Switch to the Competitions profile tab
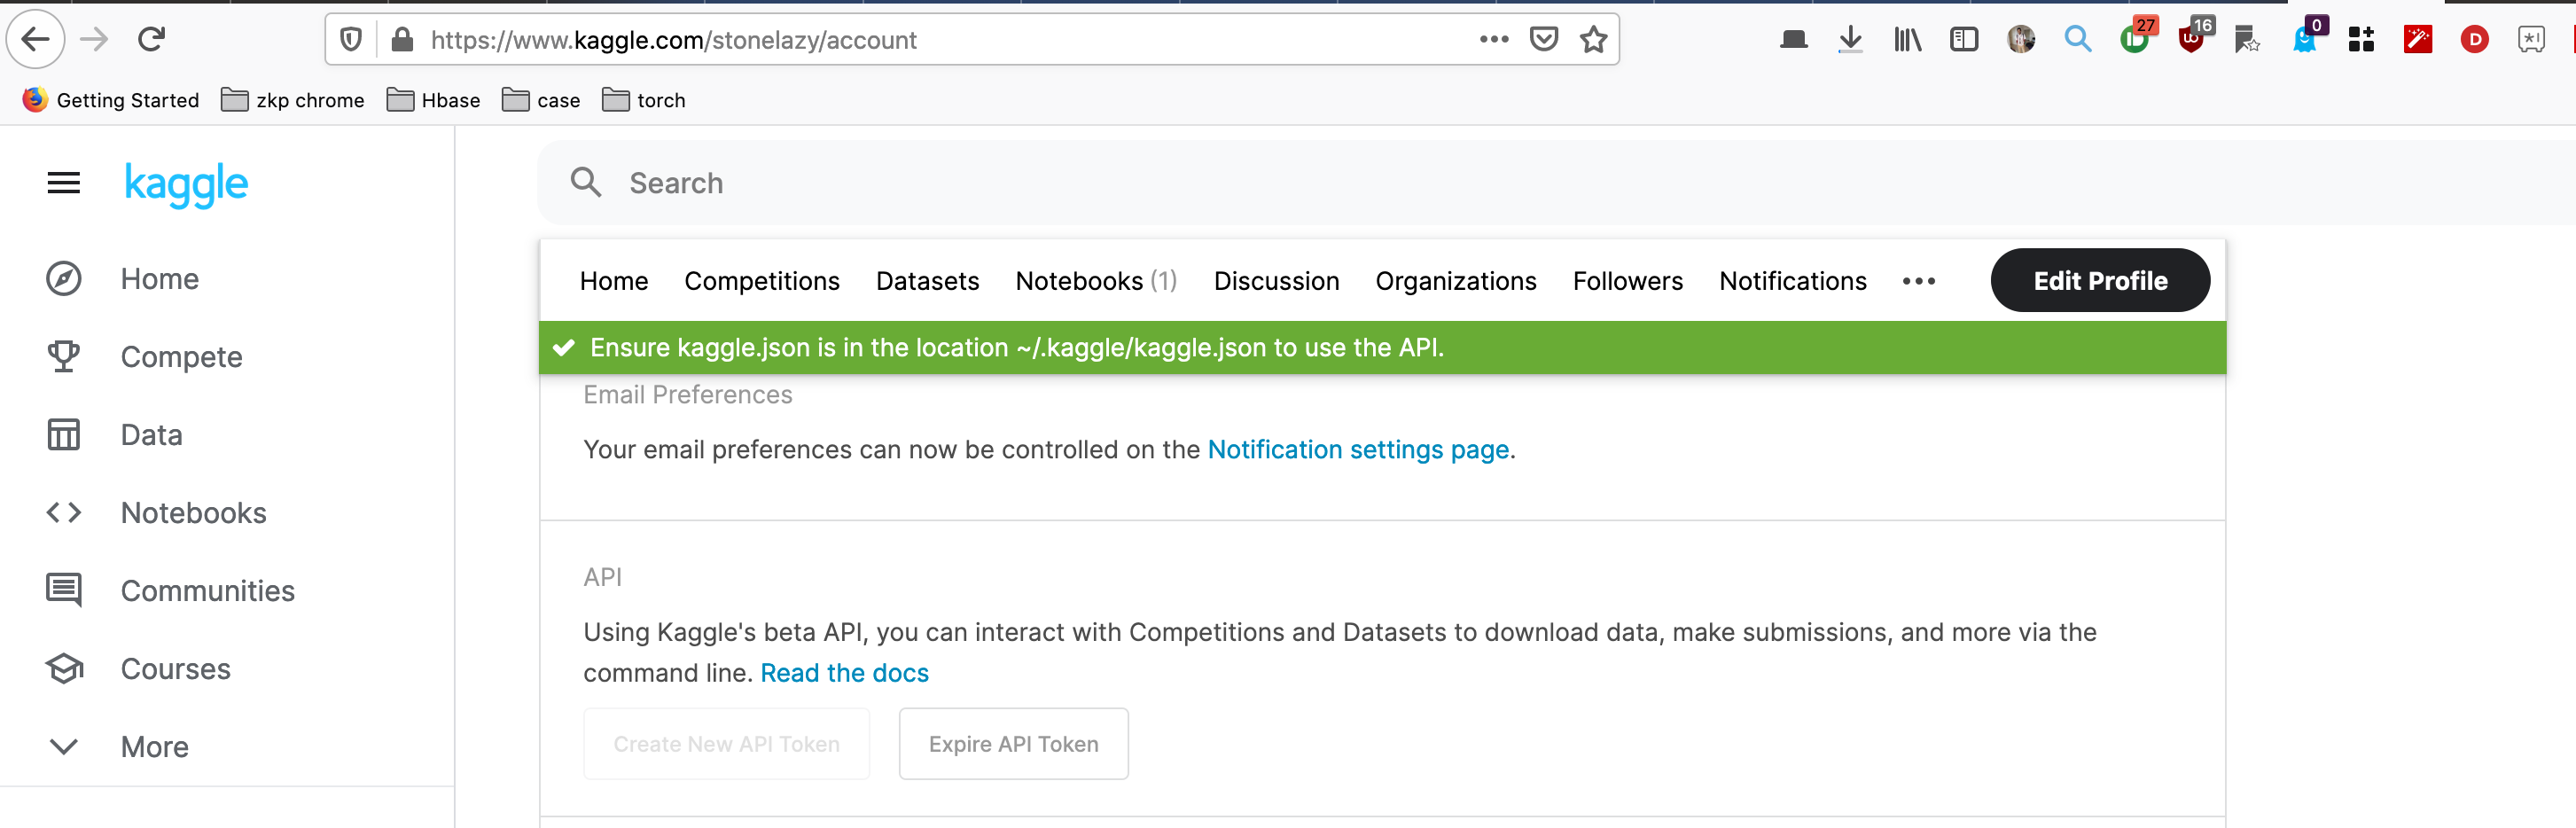Viewport: 2576px width, 828px height. [x=761, y=282]
